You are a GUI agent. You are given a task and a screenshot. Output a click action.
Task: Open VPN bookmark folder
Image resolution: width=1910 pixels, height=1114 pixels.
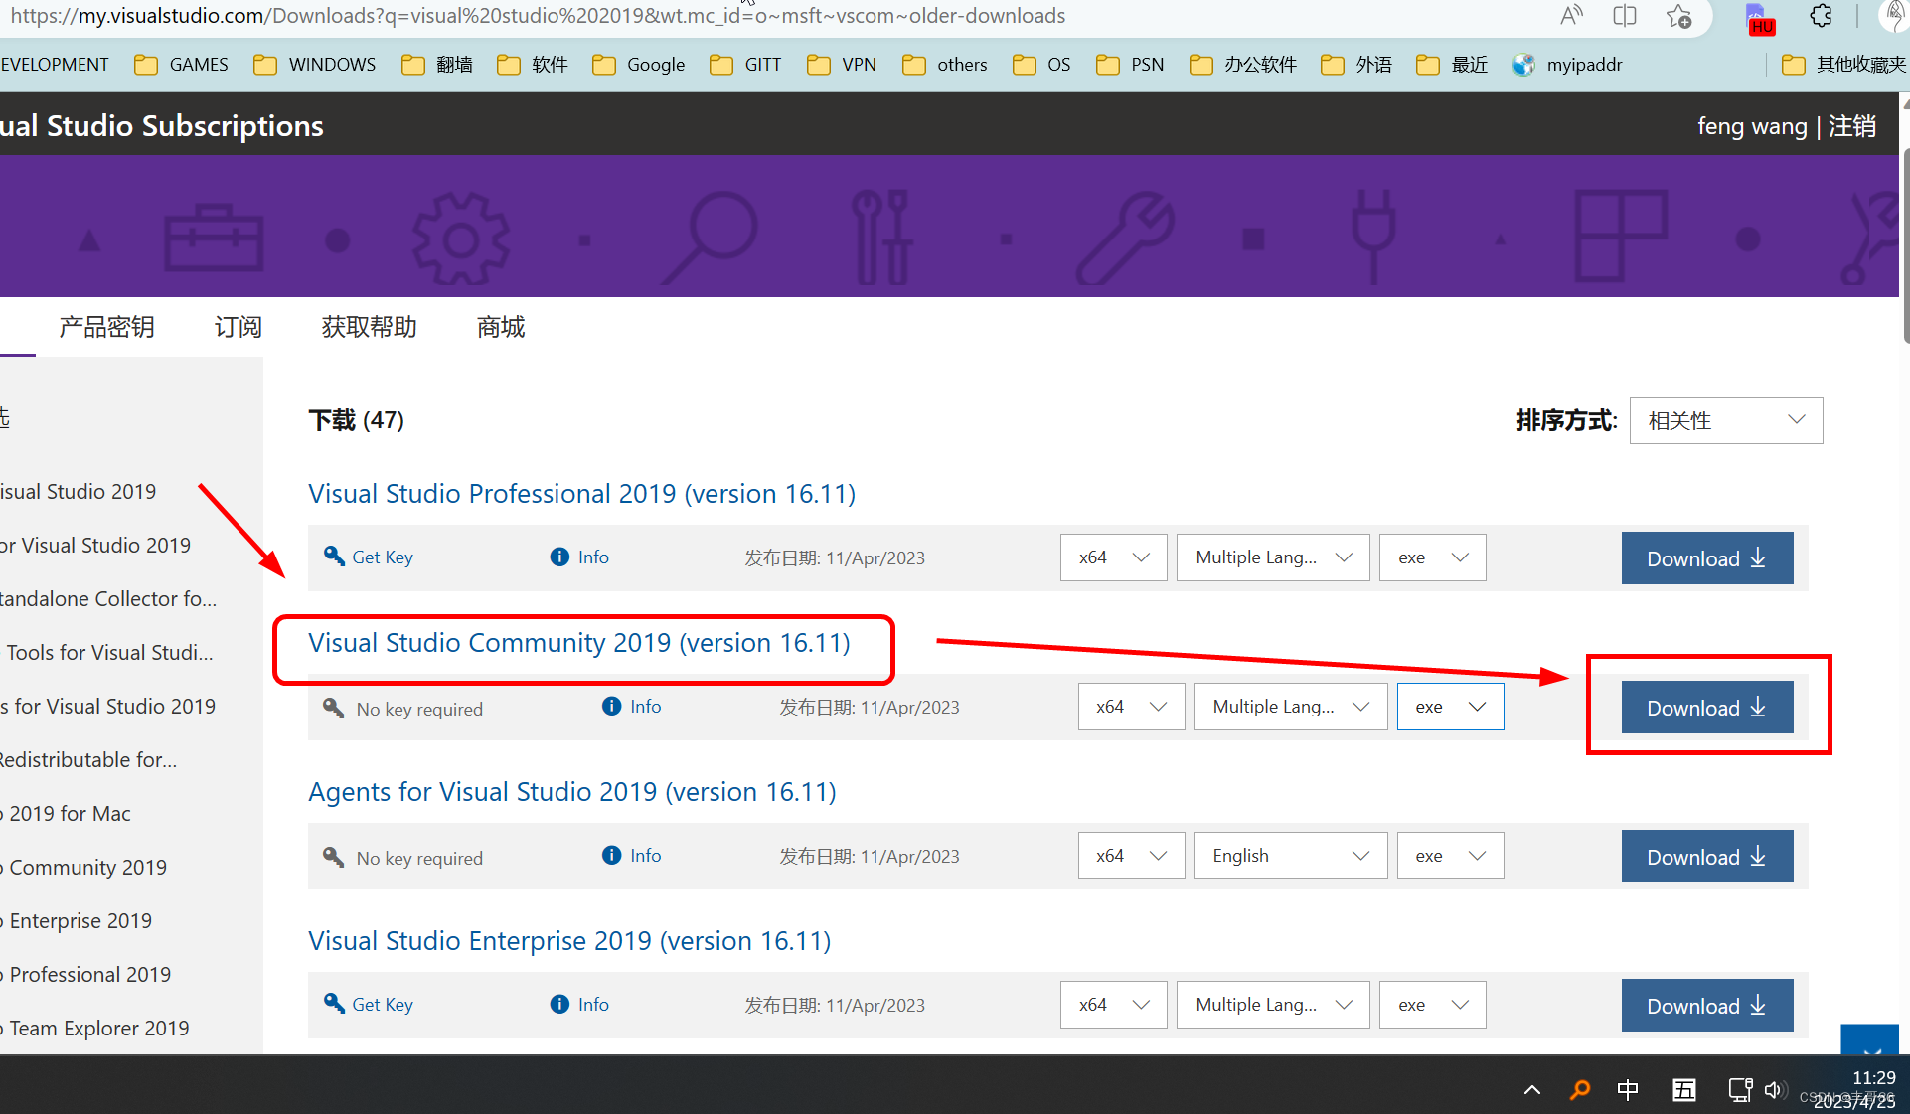(x=842, y=65)
